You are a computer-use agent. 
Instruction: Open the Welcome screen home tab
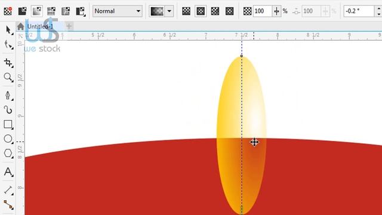point(21,26)
